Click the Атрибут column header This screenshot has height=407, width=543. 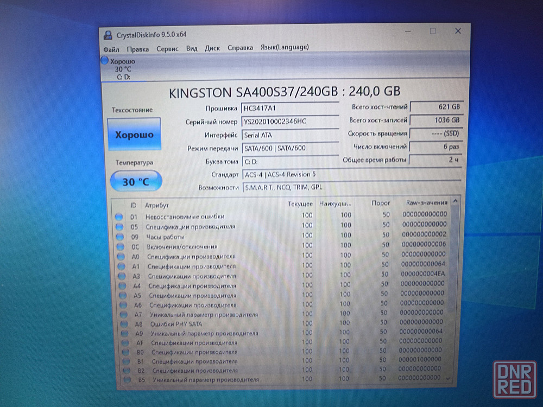pyautogui.click(x=157, y=205)
